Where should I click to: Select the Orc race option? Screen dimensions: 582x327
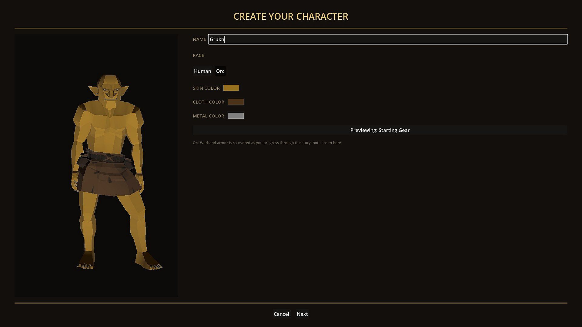click(x=220, y=71)
